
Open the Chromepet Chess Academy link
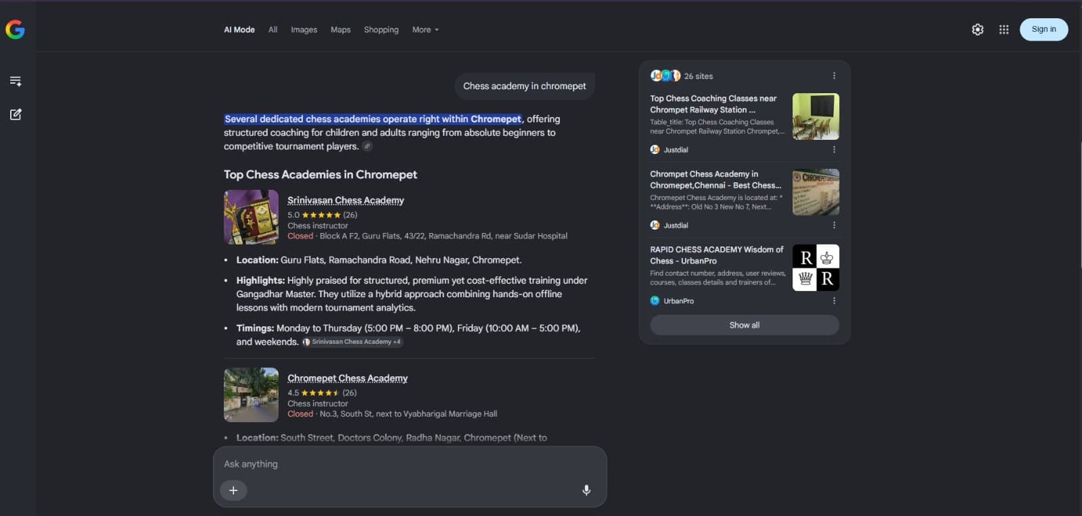coord(348,378)
